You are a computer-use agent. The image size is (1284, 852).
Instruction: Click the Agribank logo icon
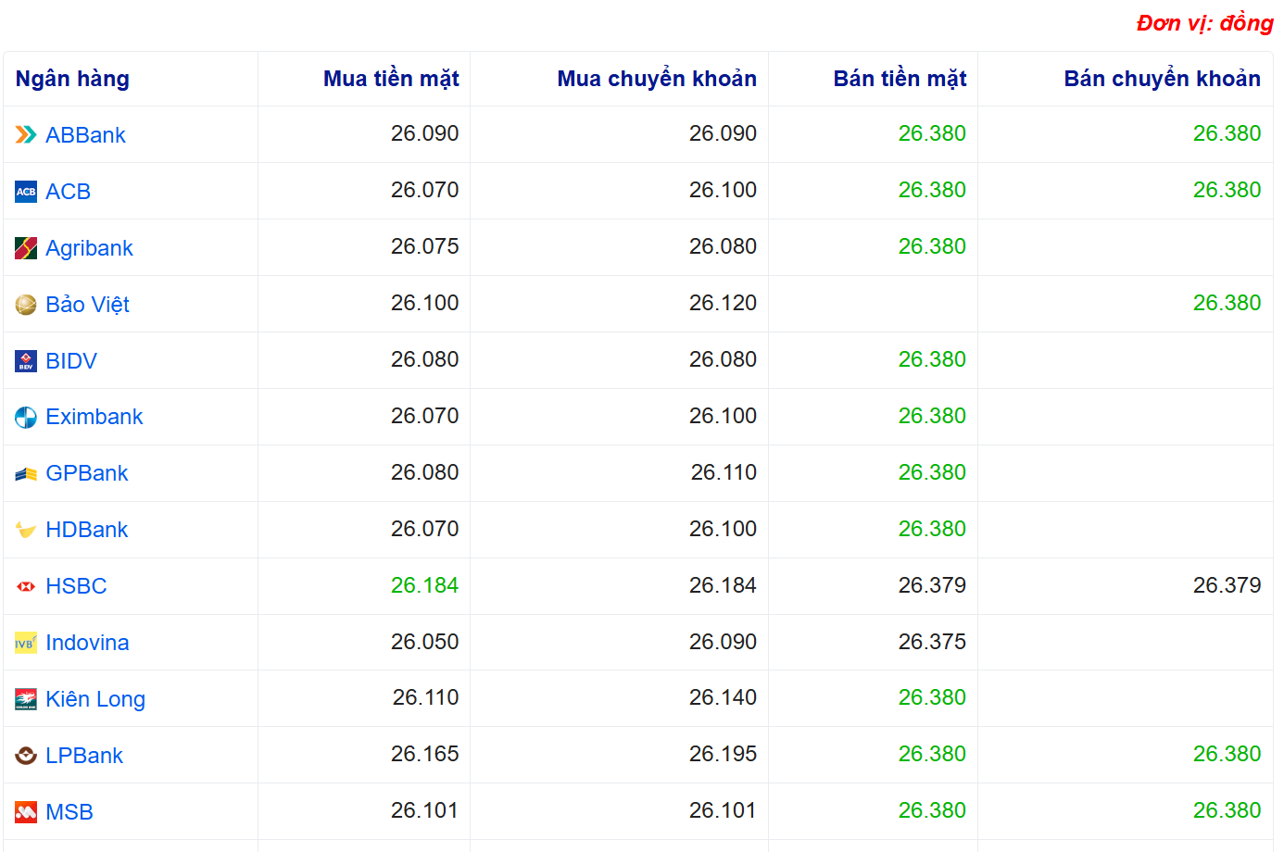(26, 248)
